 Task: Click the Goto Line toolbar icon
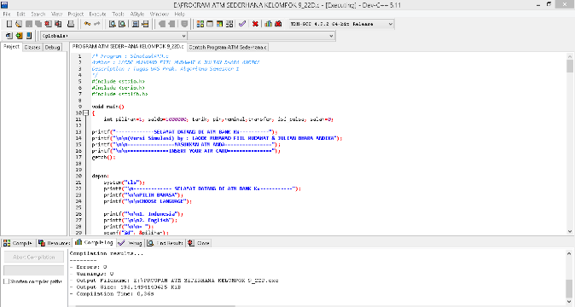coord(145,24)
